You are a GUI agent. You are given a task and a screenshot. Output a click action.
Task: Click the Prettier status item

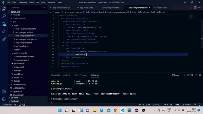click(187, 104)
